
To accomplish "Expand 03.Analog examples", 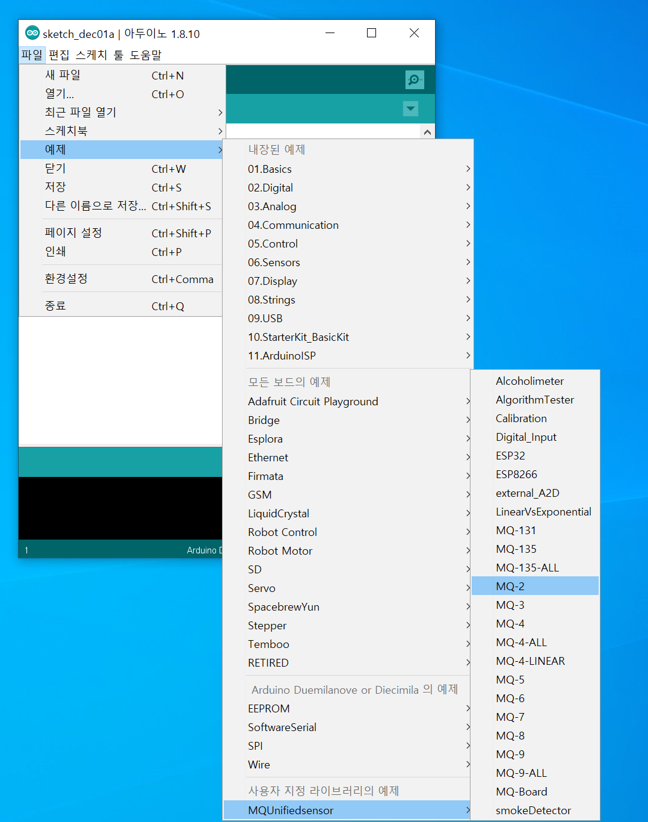I will (348, 207).
